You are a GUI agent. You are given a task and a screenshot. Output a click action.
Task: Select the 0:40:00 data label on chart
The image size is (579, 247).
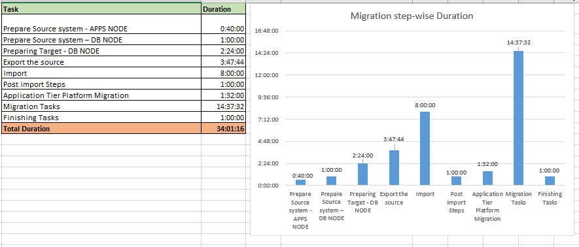[x=302, y=176]
